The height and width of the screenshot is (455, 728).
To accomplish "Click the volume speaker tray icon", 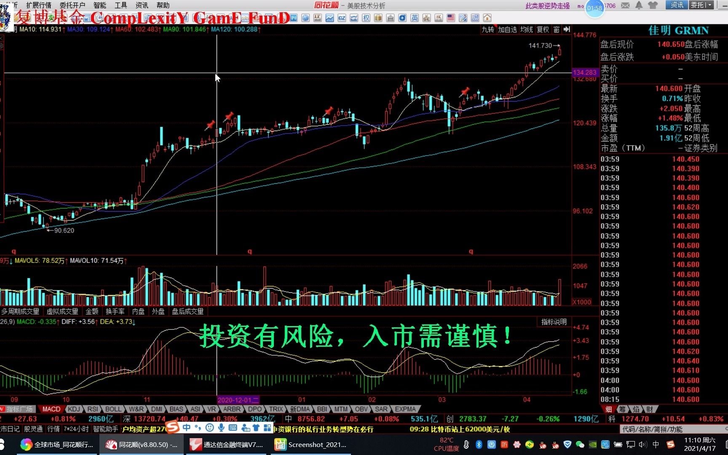I will point(643,444).
